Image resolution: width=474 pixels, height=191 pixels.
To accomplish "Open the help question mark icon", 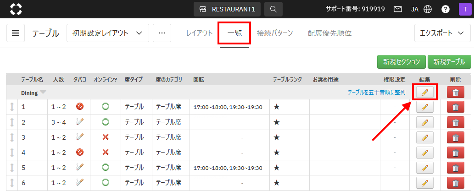I will pyautogui.click(x=445, y=9).
